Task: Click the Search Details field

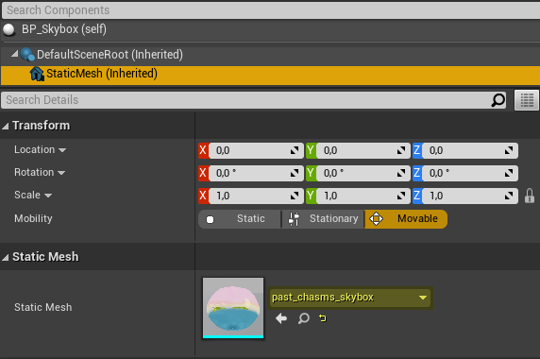Action: [x=253, y=100]
